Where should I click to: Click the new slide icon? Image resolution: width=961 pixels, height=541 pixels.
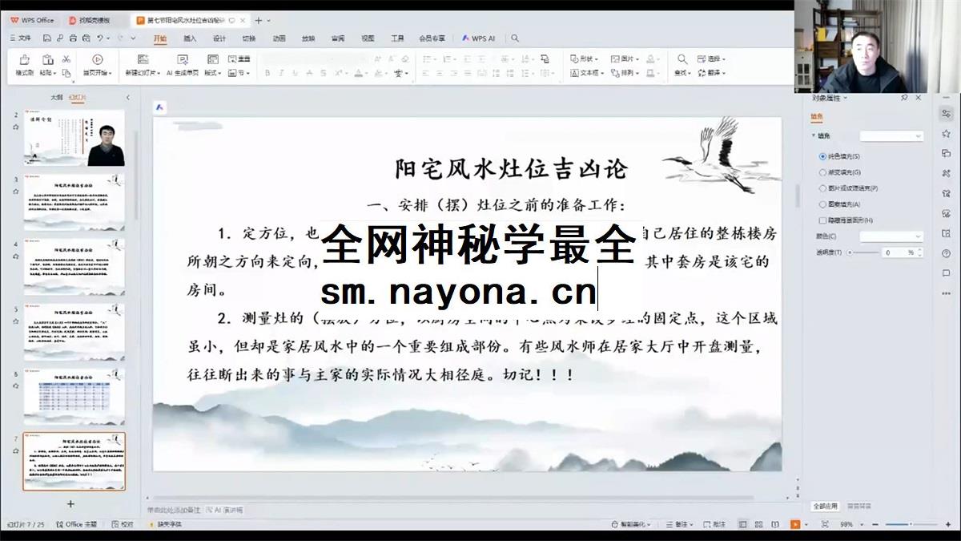click(x=143, y=59)
